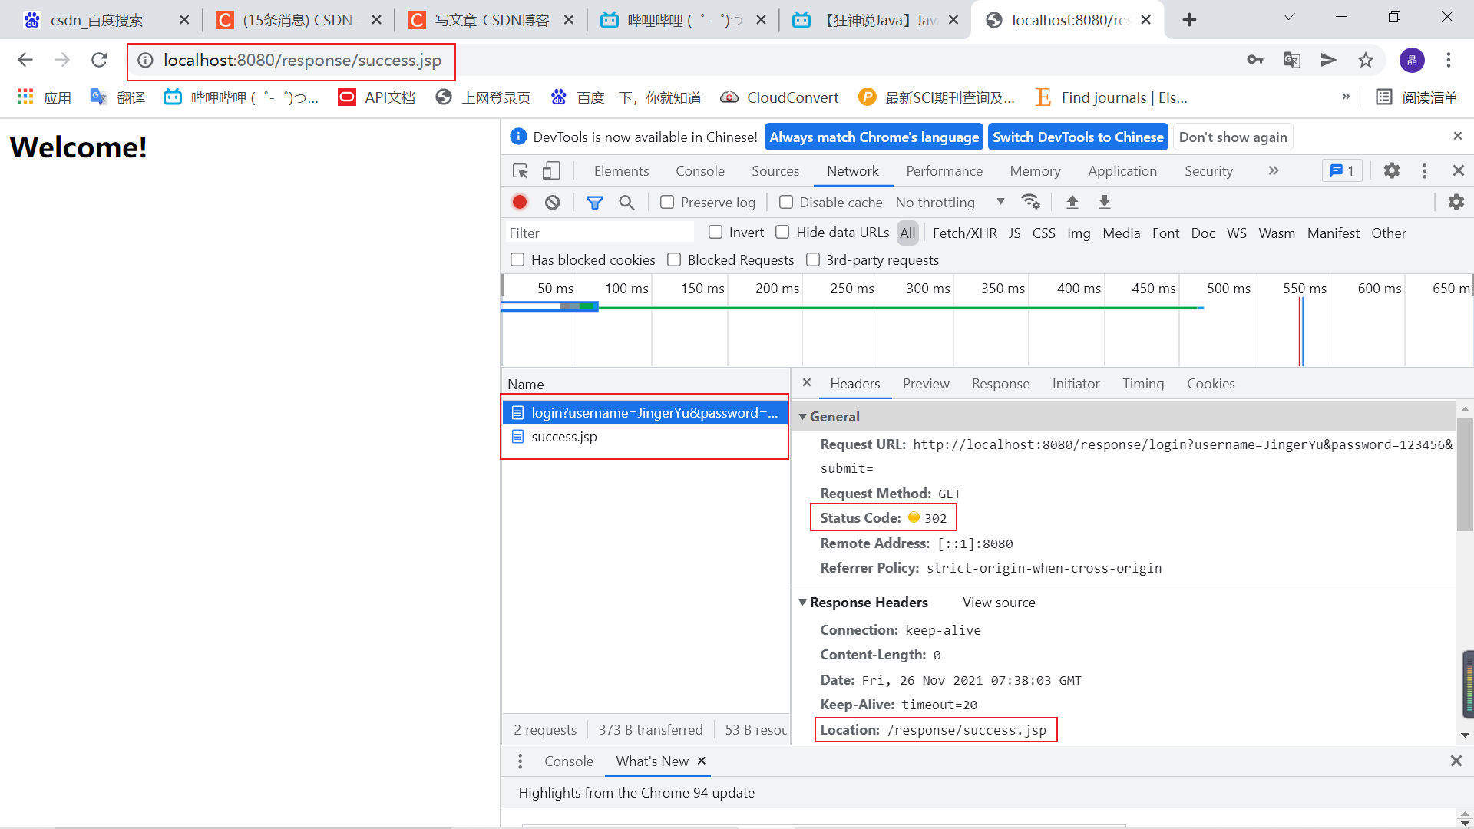Check Hide data URLs
1474x829 pixels.
point(782,232)
